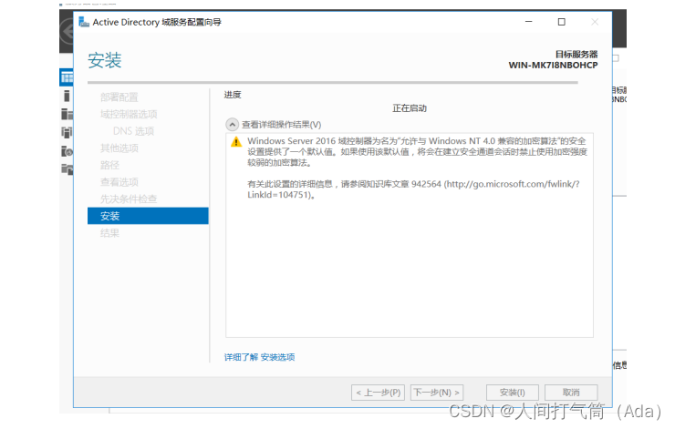The width and height of the screenshot is (675, 429).
Task: Click the Server Manager Dashboard sidebar icon
Action: click(67, 77)
